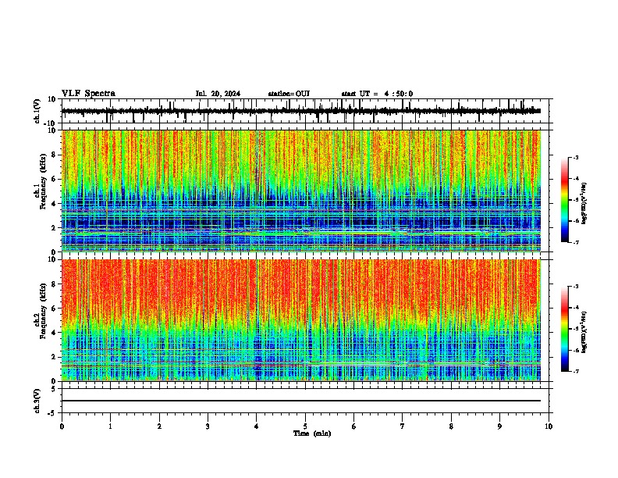This screenshot has width=618, height=478.
Task: Click the ch.2 spectrogram color scale bar
Action: 565,329
